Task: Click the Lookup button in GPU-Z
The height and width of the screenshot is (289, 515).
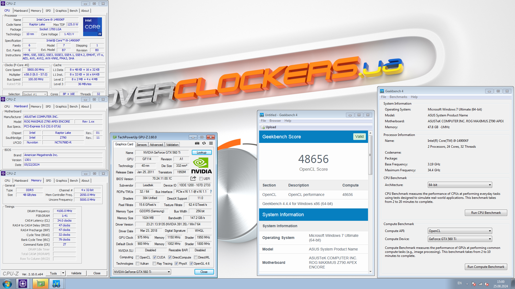Action: coord(202,153)
